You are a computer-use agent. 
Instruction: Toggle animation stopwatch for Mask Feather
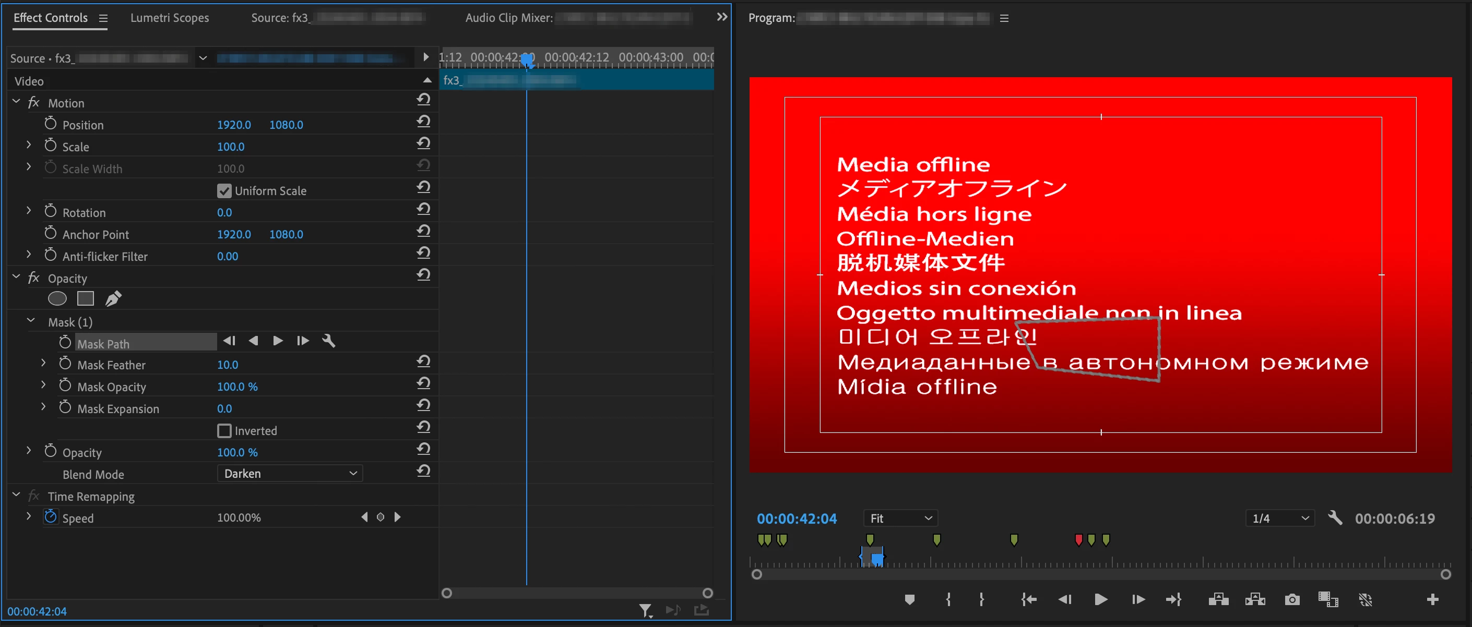tap(65, 364)
